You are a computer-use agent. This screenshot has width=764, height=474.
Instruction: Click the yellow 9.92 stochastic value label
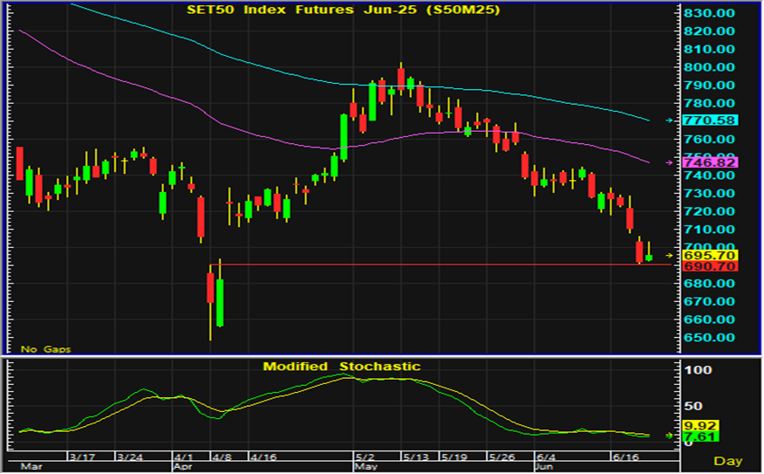(x=700, y=426)
